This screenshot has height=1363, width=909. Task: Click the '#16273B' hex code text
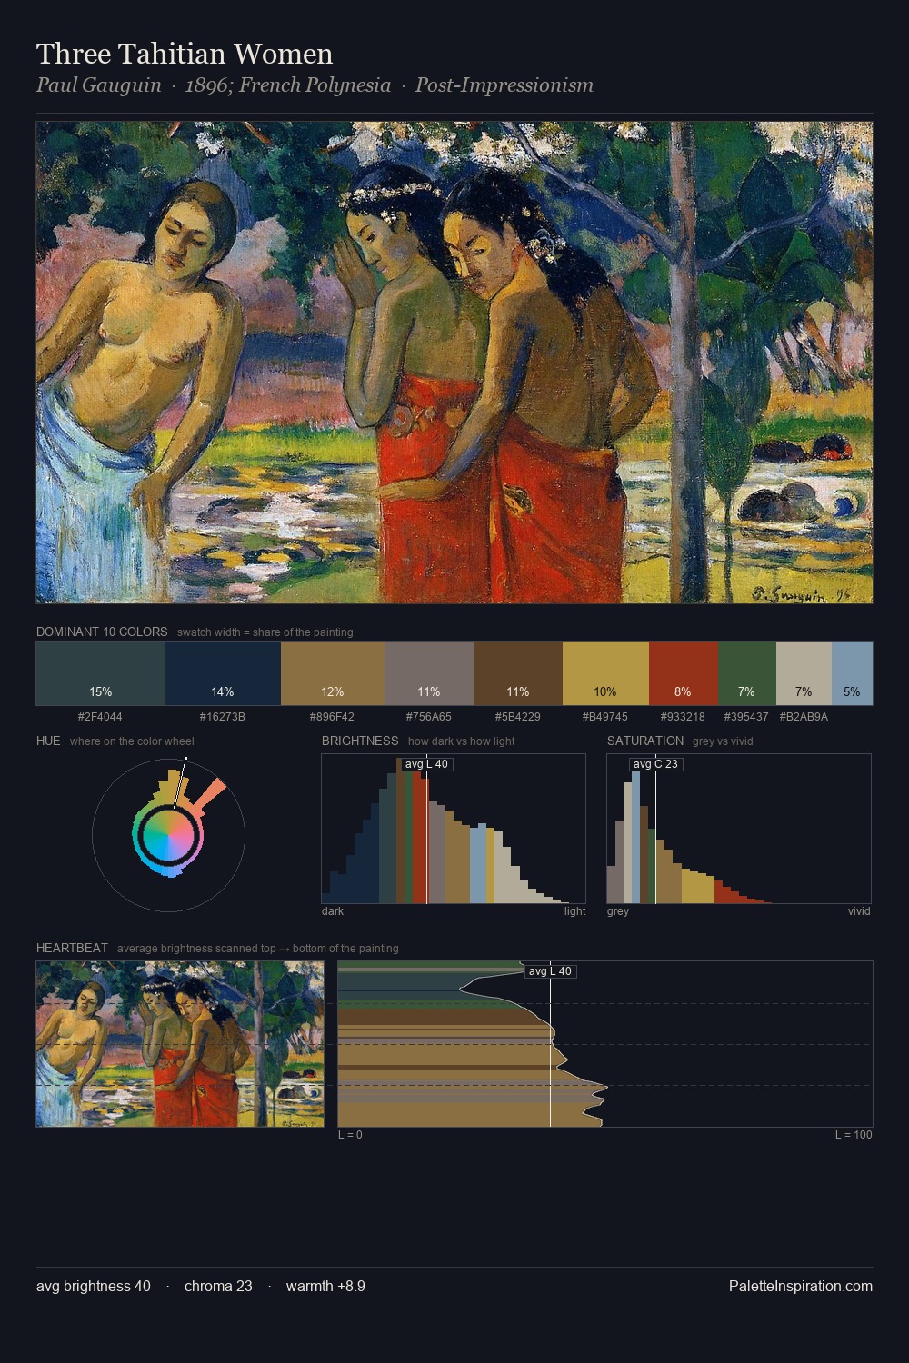(223, 717)
